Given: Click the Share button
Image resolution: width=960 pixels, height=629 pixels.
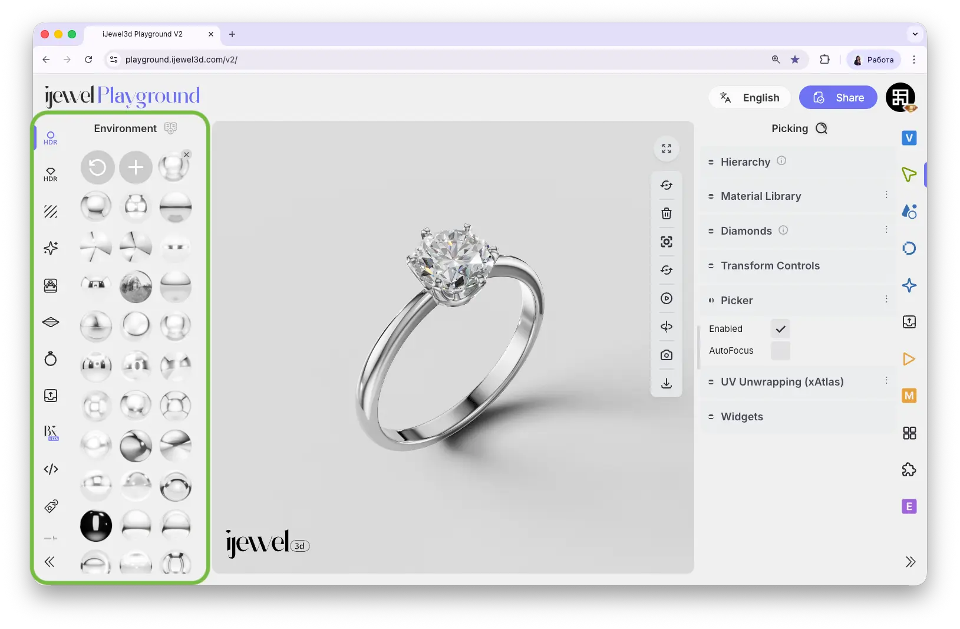Looking at the screenshot, I should click(838, 98).
